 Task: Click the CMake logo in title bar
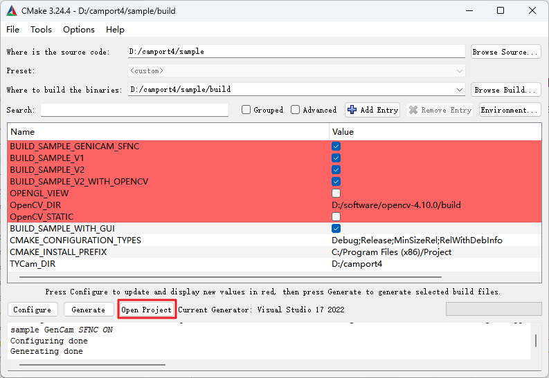point(11,10)
